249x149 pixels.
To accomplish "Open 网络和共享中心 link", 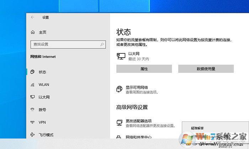I will [x=138, y=137].
